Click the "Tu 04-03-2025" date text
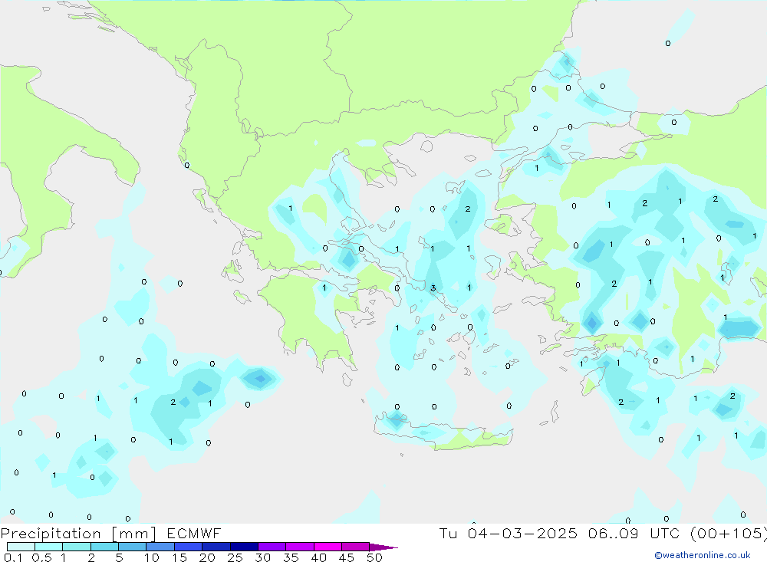767x562 pixels. pyautogui.click(x=509, y=533)
